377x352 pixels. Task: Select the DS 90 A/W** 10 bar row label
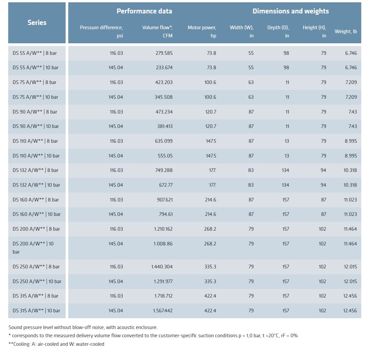click(x=36, y=126)
